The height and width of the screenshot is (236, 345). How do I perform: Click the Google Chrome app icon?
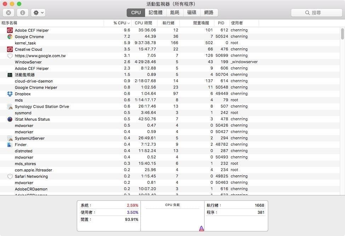[x=10, y=37]
